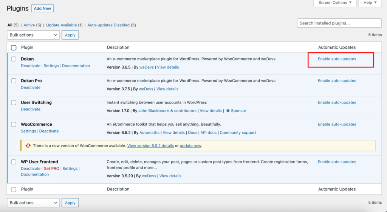Filter by Auto-updates Disabled plugins
The image size is (387, 212).
(x=108, y=25)
